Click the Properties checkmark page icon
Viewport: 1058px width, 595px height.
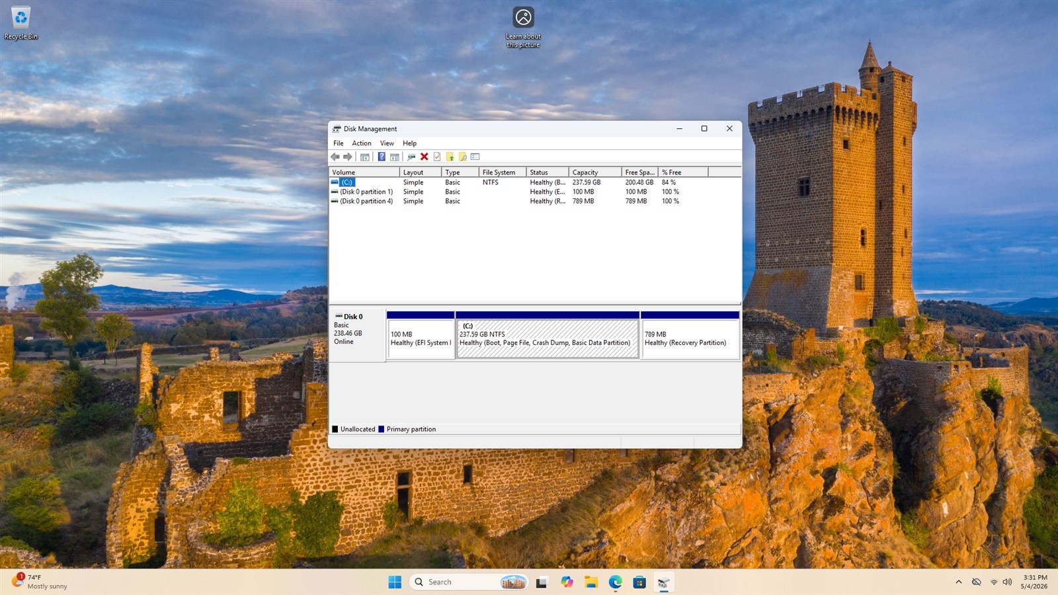point(437,157)
